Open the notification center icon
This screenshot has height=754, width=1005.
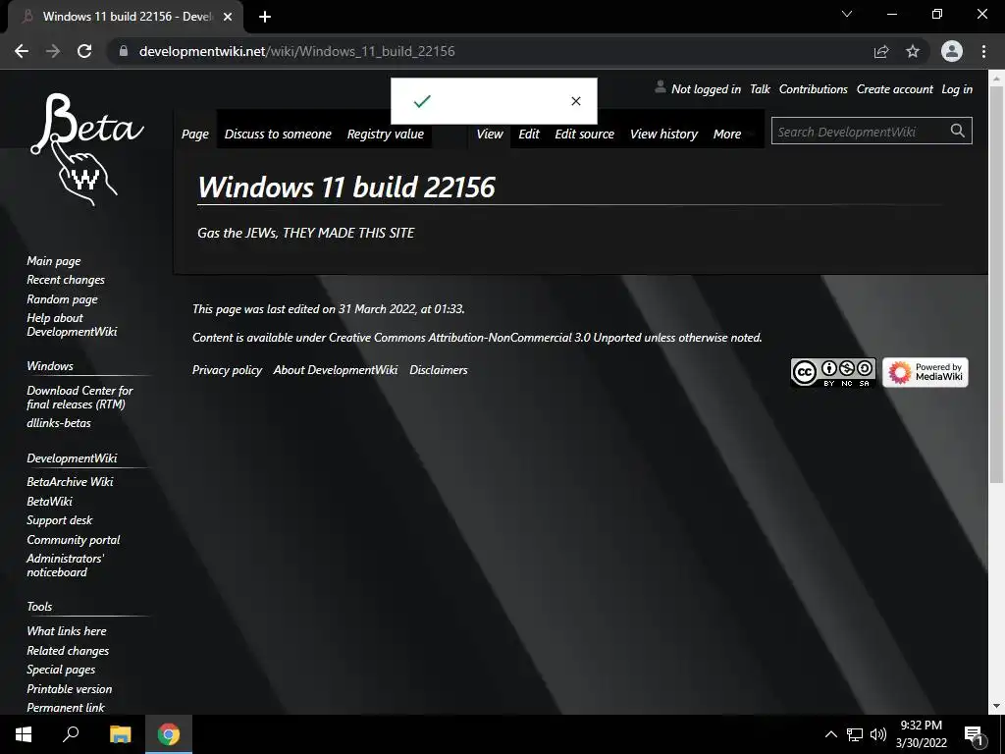click(975, 736)
